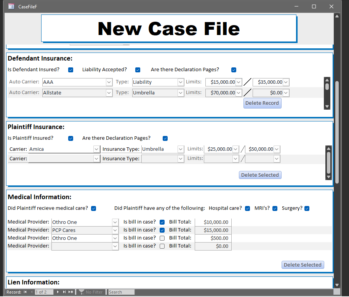Click Delete Record in Defendant Insurance section
Image resolution: width=349 pixels, height=297 pixels.
click(x=262, y=103)
